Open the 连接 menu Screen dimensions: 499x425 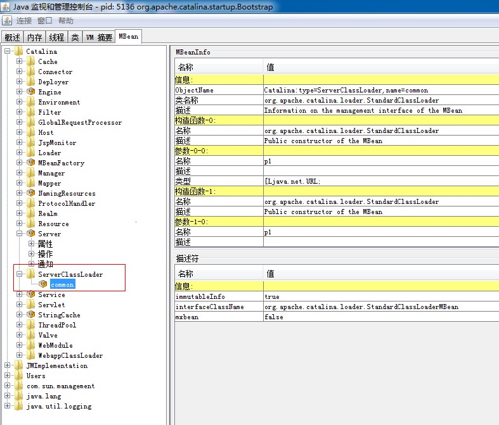(x=24, y=21)
